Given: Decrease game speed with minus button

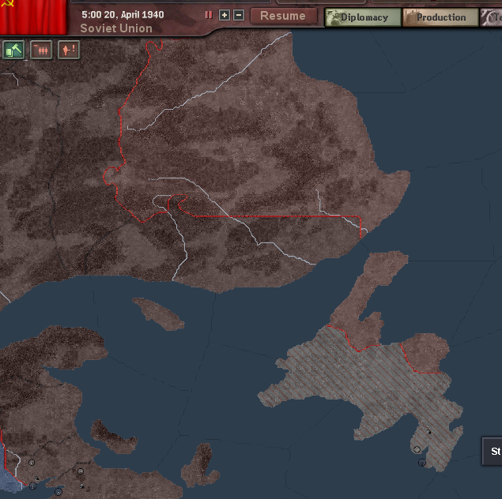Looking at the screenshot, I should pyautogui.click(x=238, y=15).
